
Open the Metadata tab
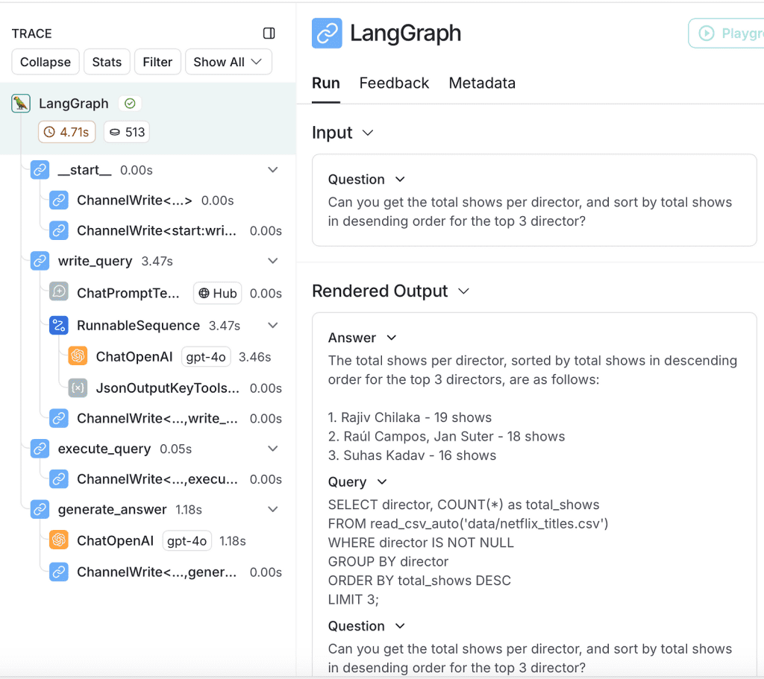[x=482, y=83]
